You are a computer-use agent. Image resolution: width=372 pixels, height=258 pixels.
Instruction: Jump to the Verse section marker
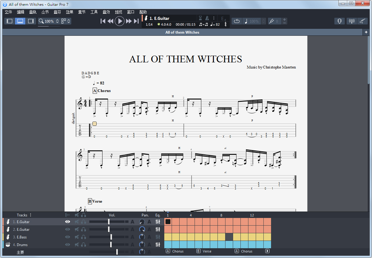point(204,251)
